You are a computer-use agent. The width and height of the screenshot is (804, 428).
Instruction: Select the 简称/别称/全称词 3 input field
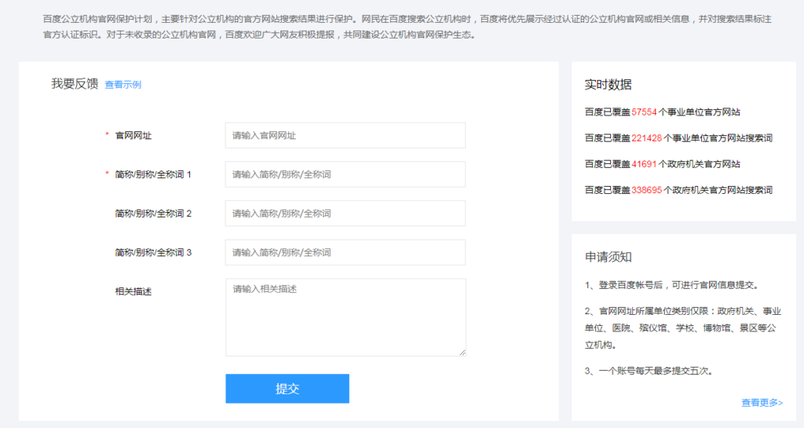tap(345, 252)
